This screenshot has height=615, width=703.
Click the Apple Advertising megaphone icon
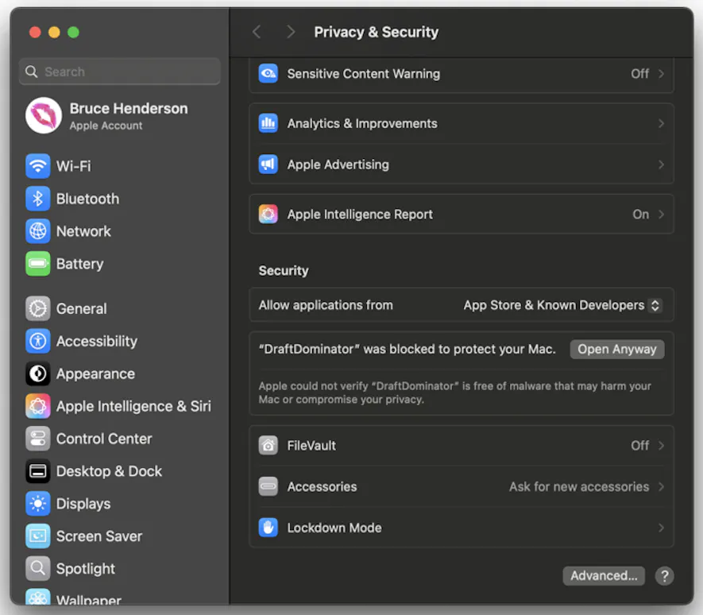[x=268, y=164]
